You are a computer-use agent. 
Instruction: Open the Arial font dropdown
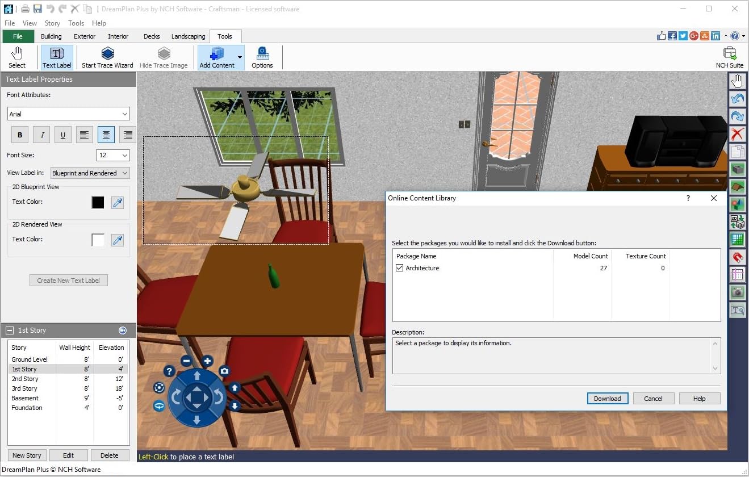[x=69, y=114]
